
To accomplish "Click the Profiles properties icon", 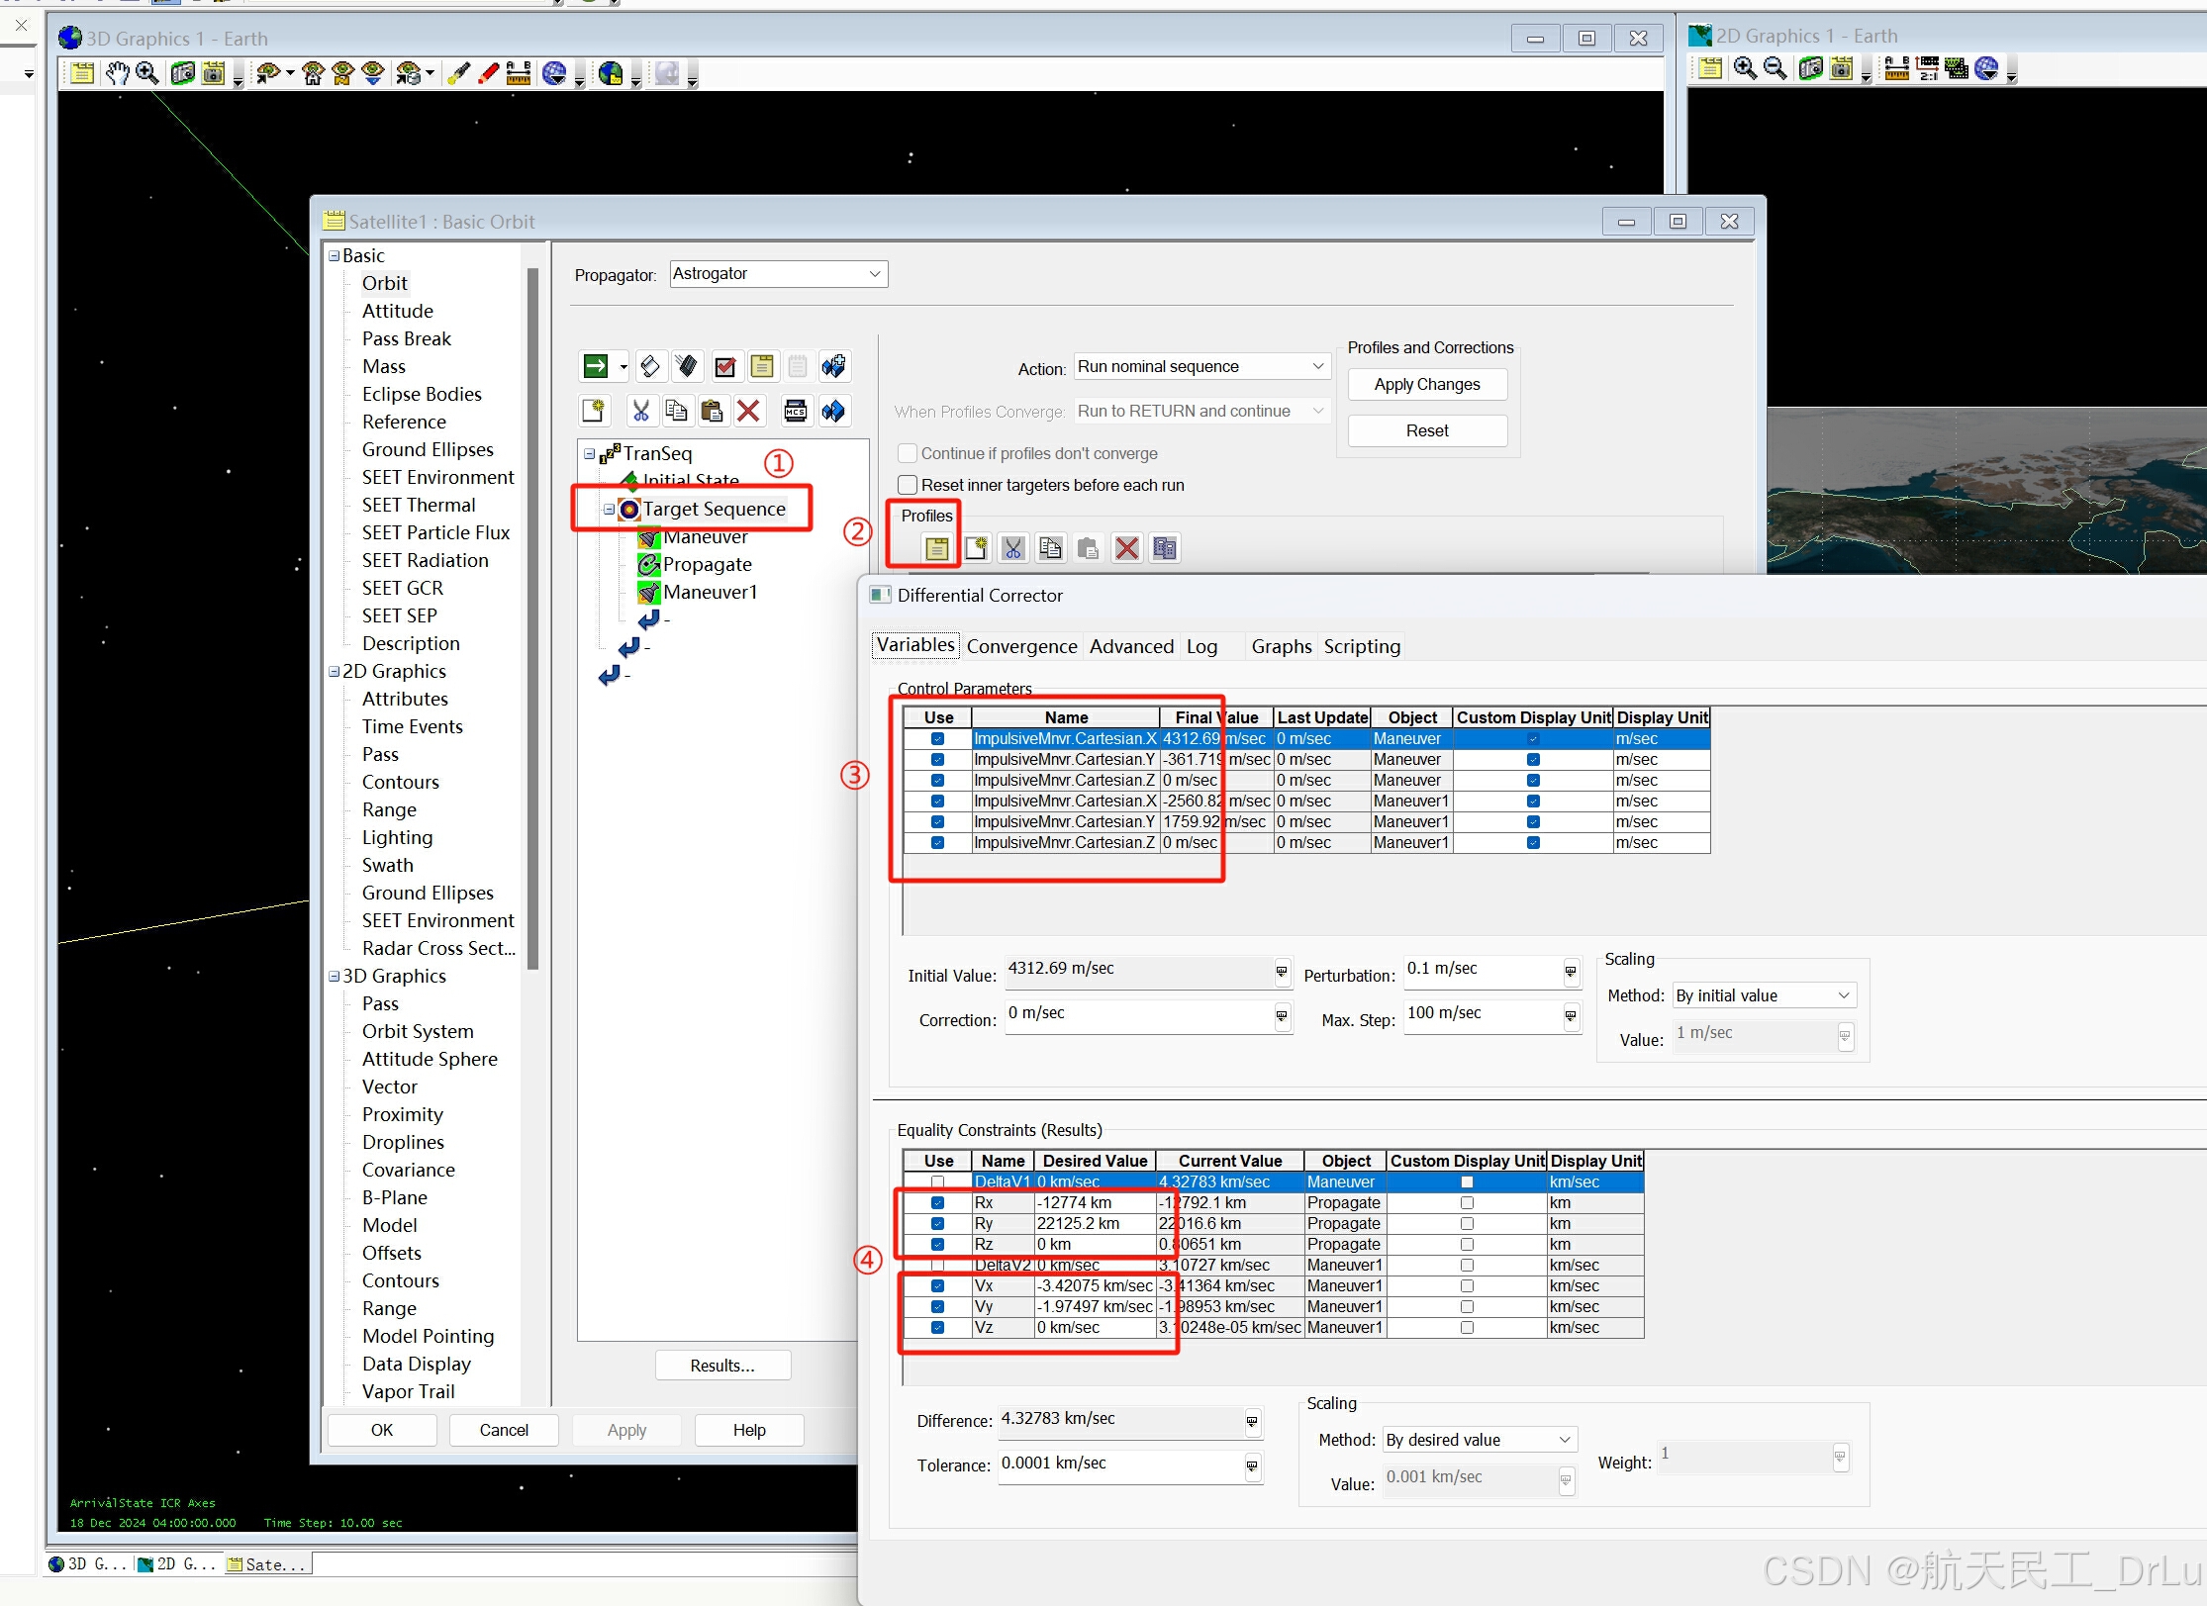I will click(936, 548).
